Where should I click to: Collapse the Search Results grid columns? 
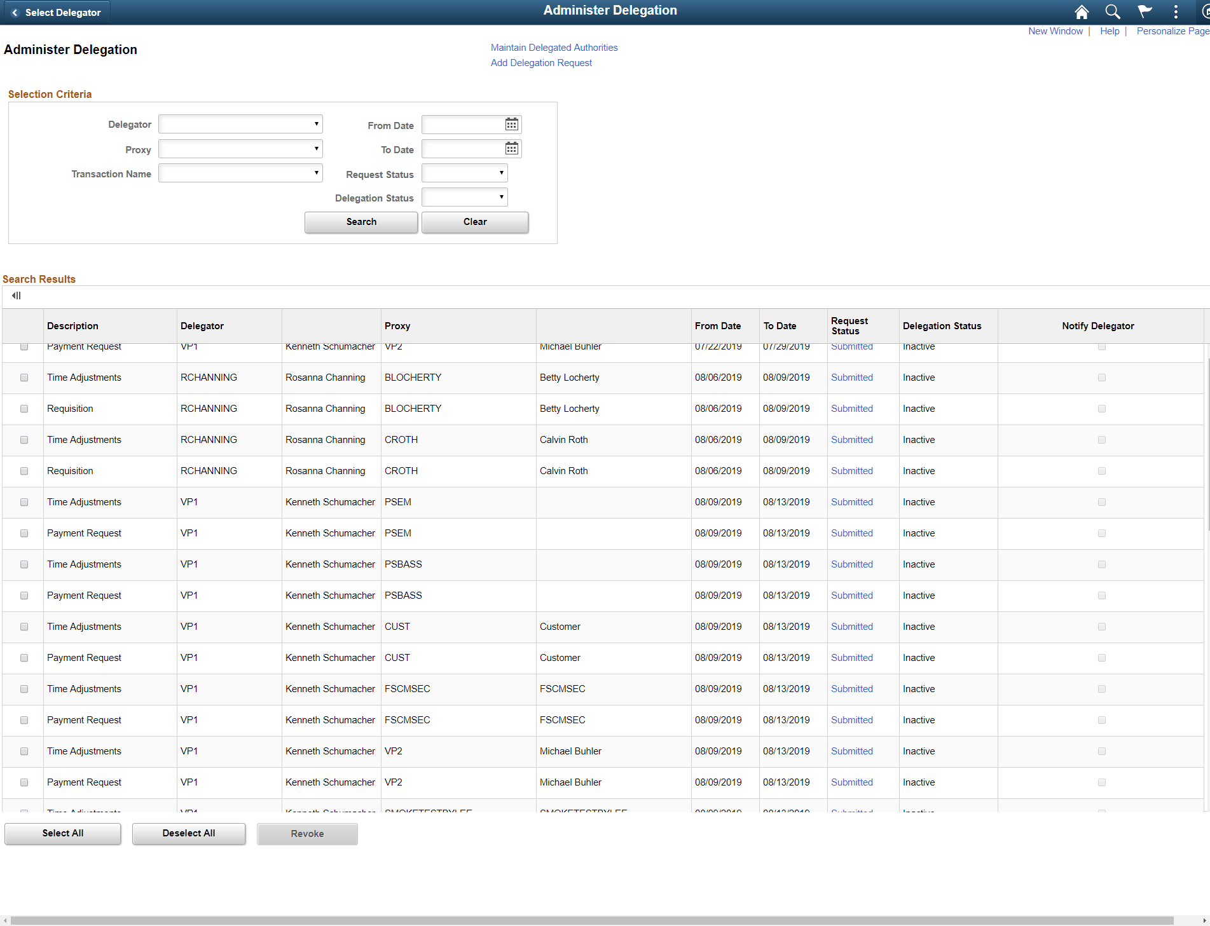(16, 296)
